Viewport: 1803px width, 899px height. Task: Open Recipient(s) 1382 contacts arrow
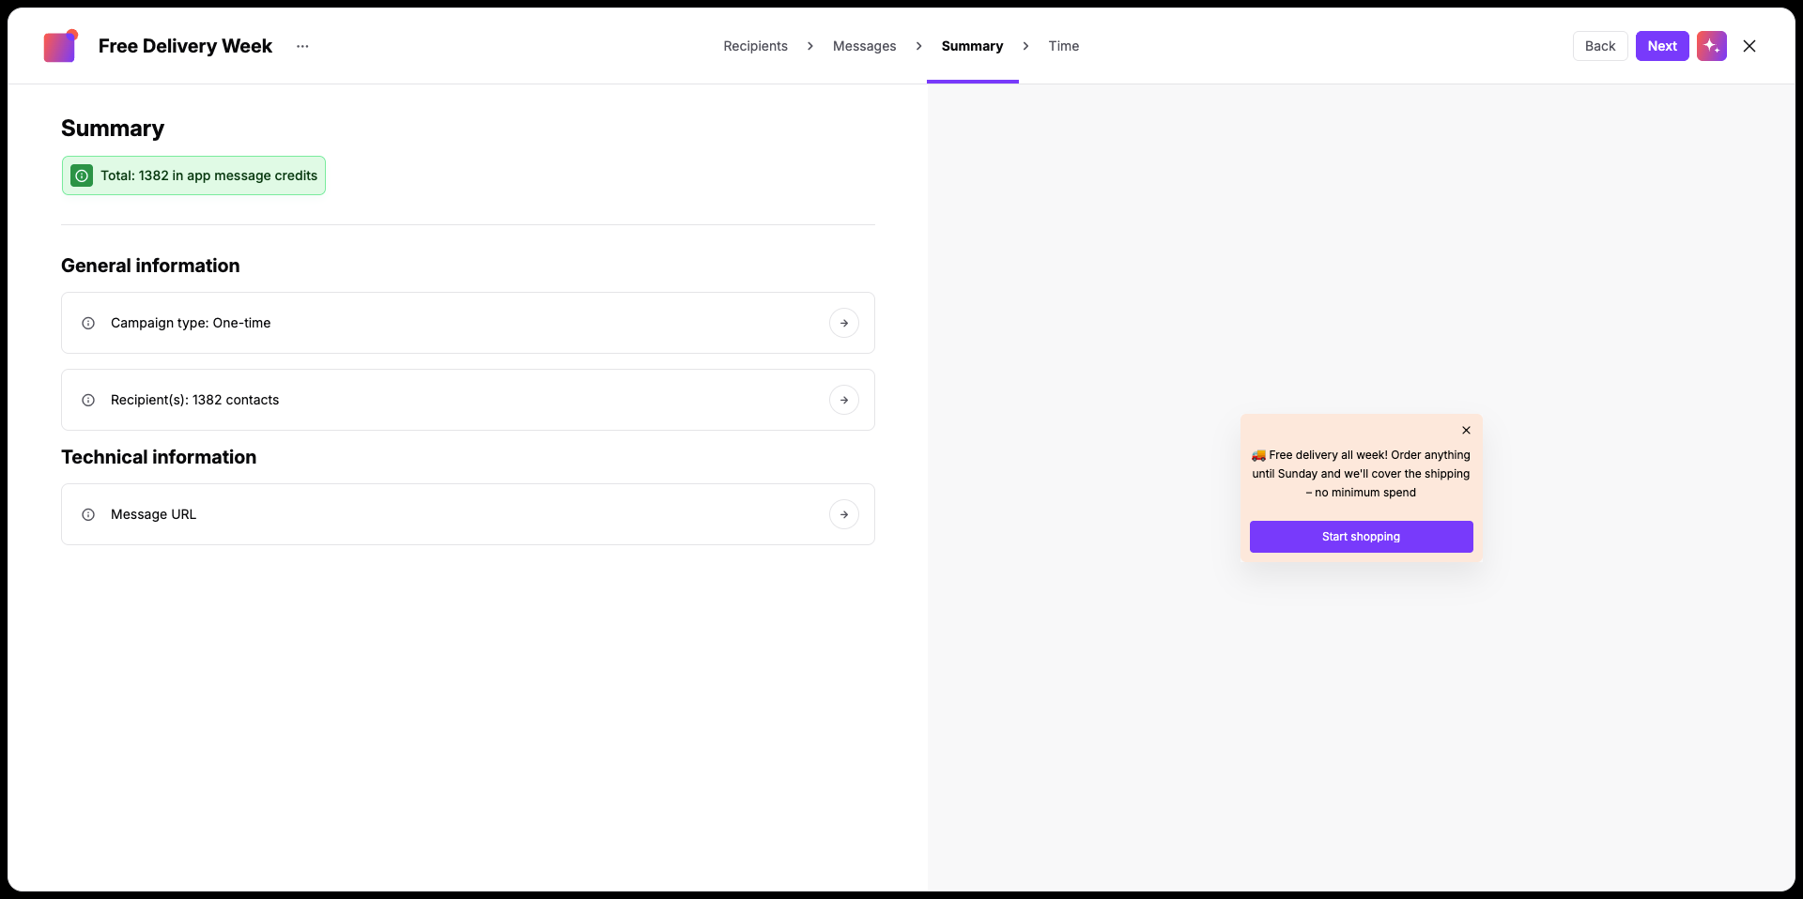843,400
